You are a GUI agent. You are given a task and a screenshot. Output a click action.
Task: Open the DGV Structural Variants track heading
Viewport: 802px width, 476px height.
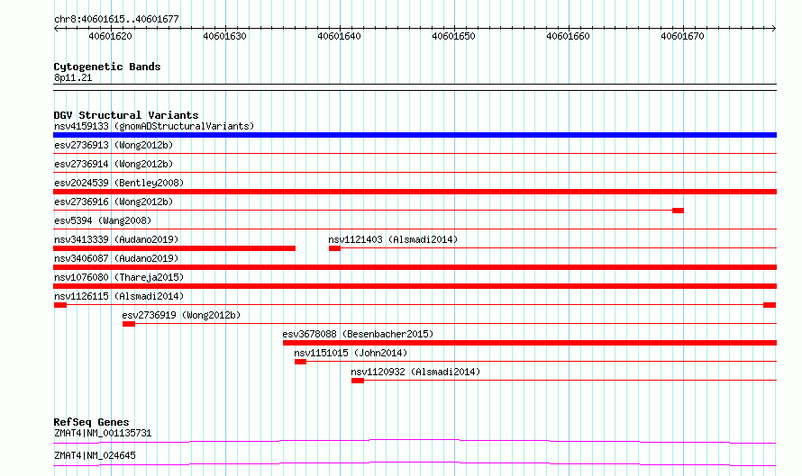tap(126, 115)
